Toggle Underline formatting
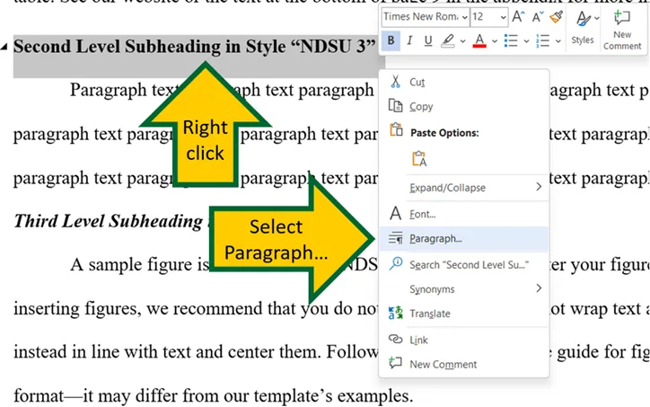This screenshot has width=650, height=407. click(428, 40)
